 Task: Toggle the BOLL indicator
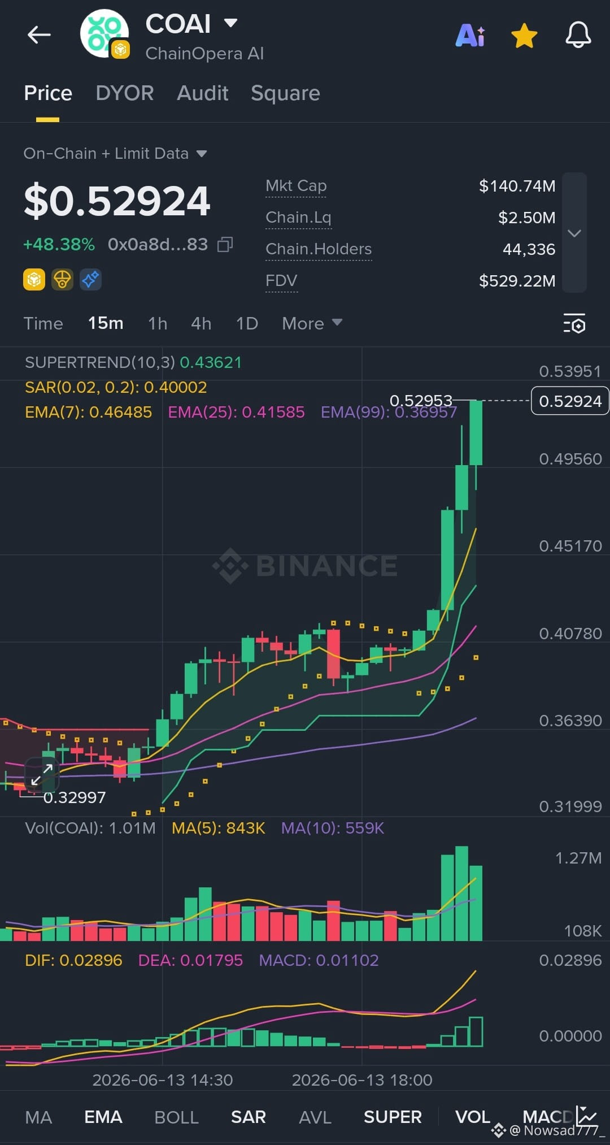[x=176, y=1117]
